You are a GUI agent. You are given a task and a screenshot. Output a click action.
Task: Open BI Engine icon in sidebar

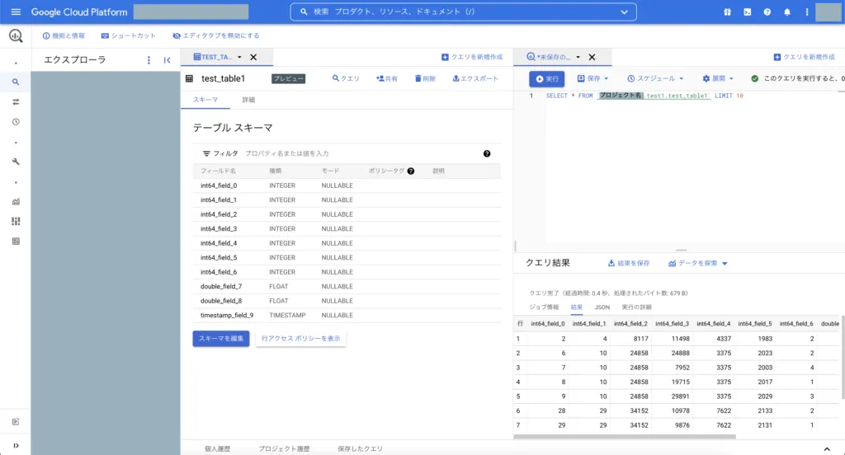[16, 242]
